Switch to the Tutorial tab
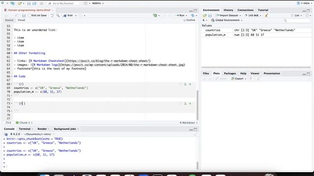This screenshot has width=314, height=176. (x=263, y=10)
